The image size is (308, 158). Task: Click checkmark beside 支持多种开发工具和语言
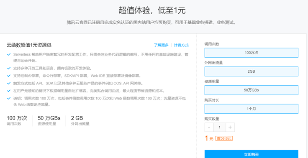[9, 68]
